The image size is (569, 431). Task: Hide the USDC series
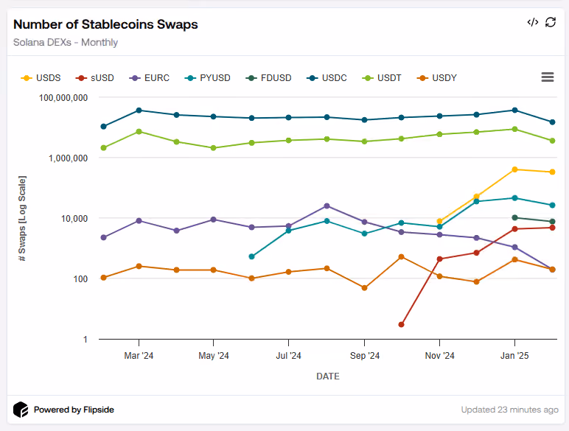[327, 78]
